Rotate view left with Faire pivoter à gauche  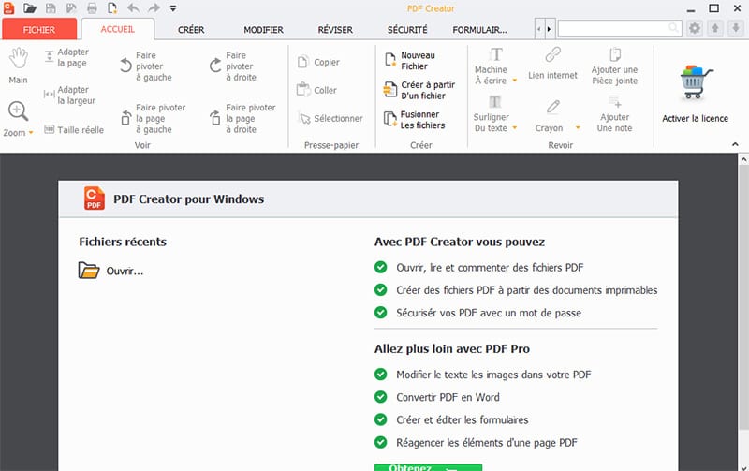127,66
